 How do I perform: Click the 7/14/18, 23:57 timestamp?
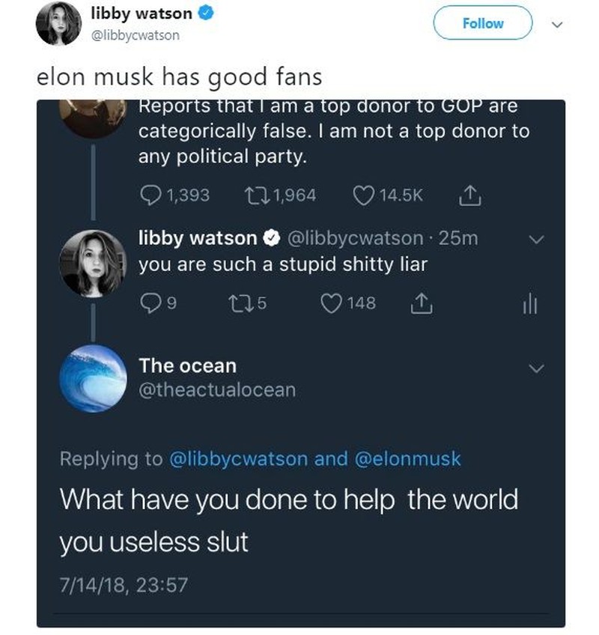tap(123, 584)
